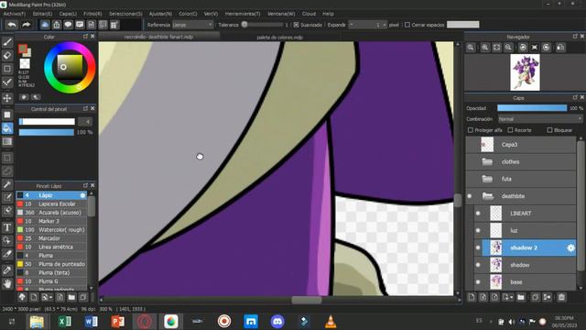Hide the shadow 2 layer
Image resolution: width=586 pixels, height=330 pixels.
(x=478, y=247)
